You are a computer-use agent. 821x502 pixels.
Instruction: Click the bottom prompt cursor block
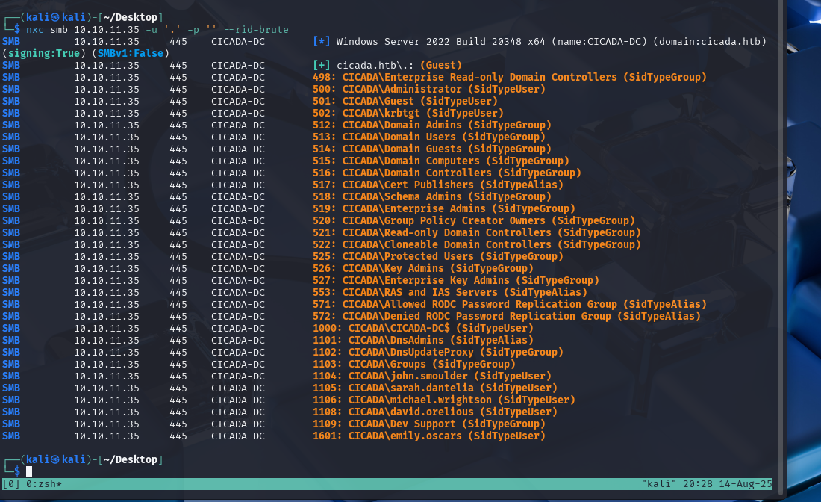tap(29, 471)
